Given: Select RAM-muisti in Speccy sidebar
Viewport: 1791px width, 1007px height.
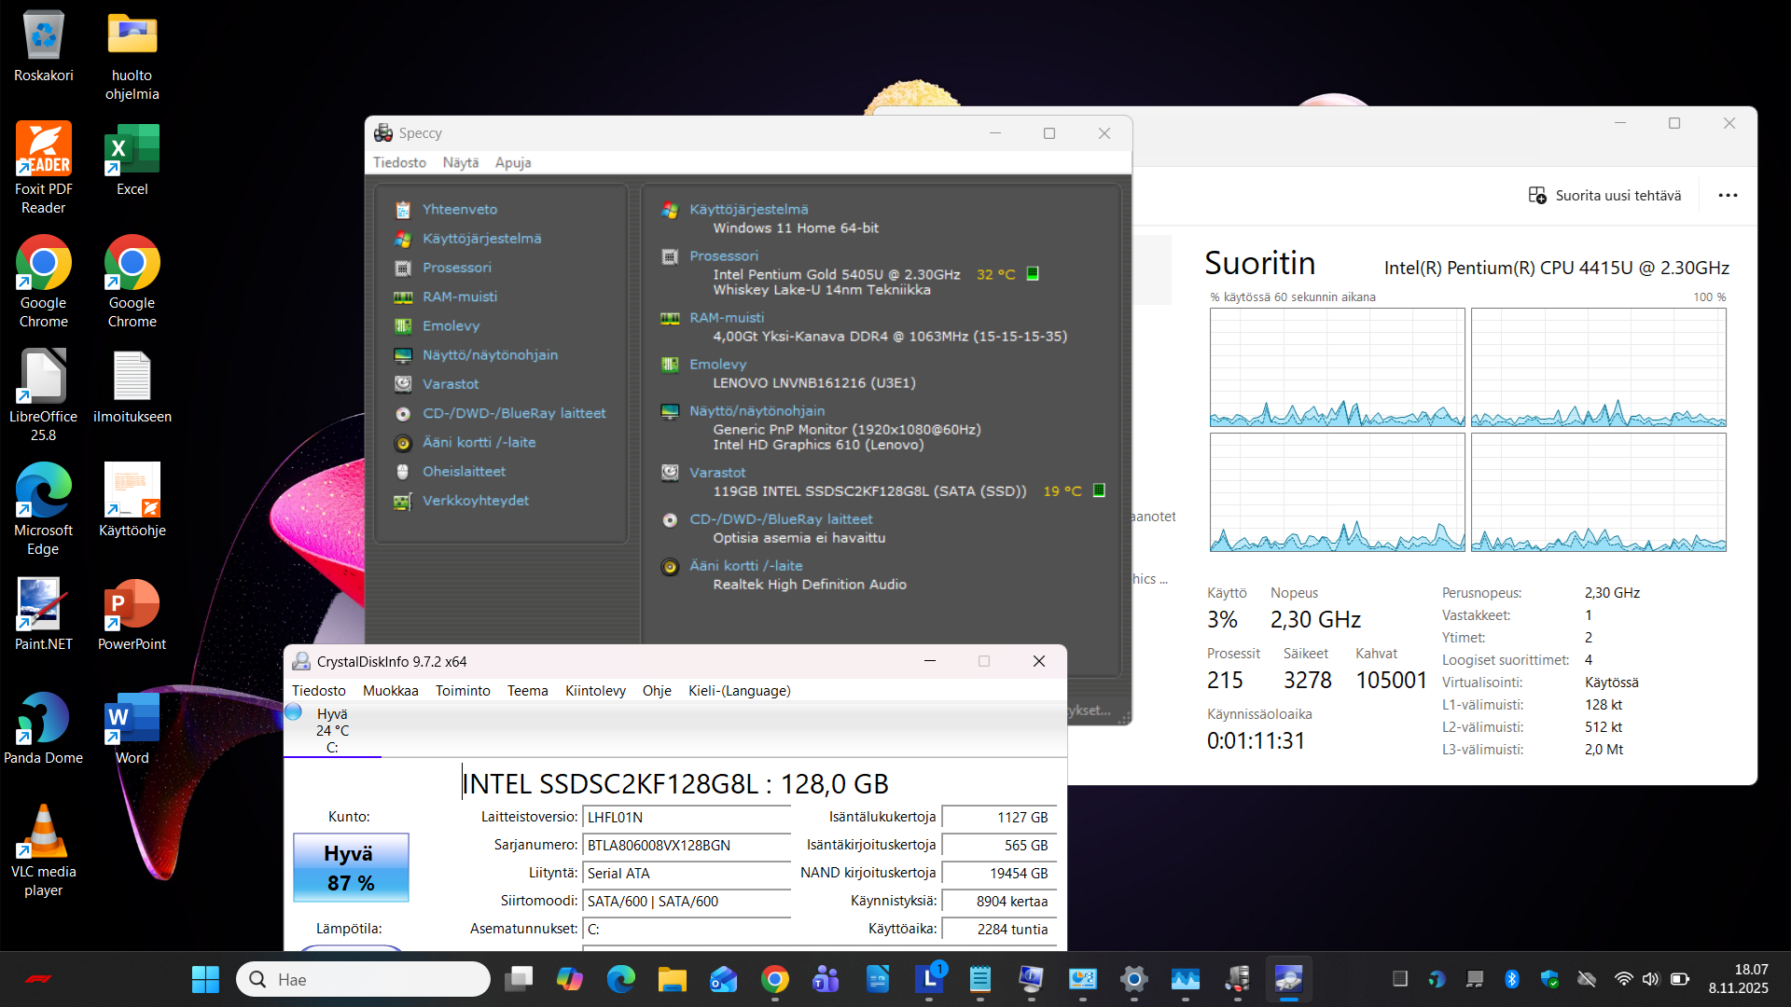Looking at the screenshot, I should [x=459, y=297].
